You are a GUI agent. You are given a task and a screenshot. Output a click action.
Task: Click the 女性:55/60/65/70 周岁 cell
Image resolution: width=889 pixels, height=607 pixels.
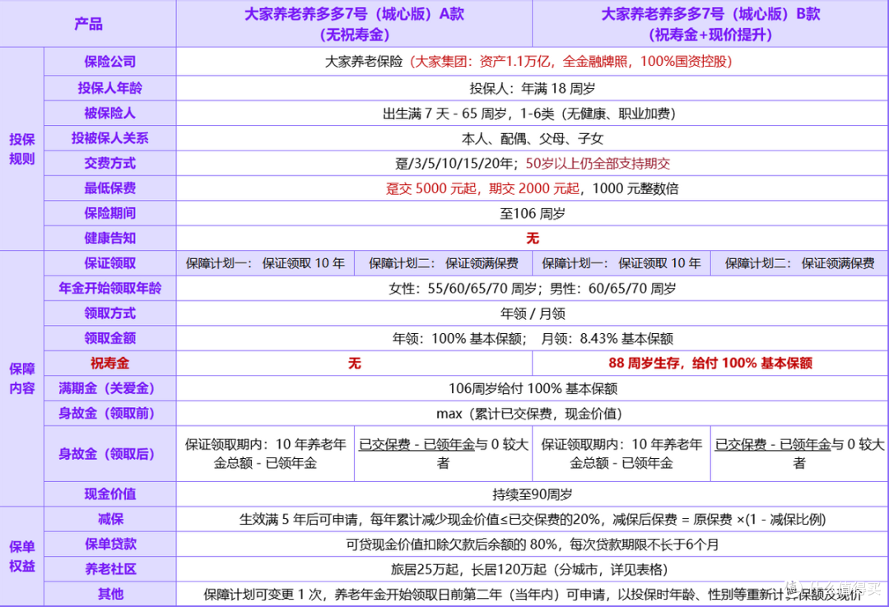point(533,289)
